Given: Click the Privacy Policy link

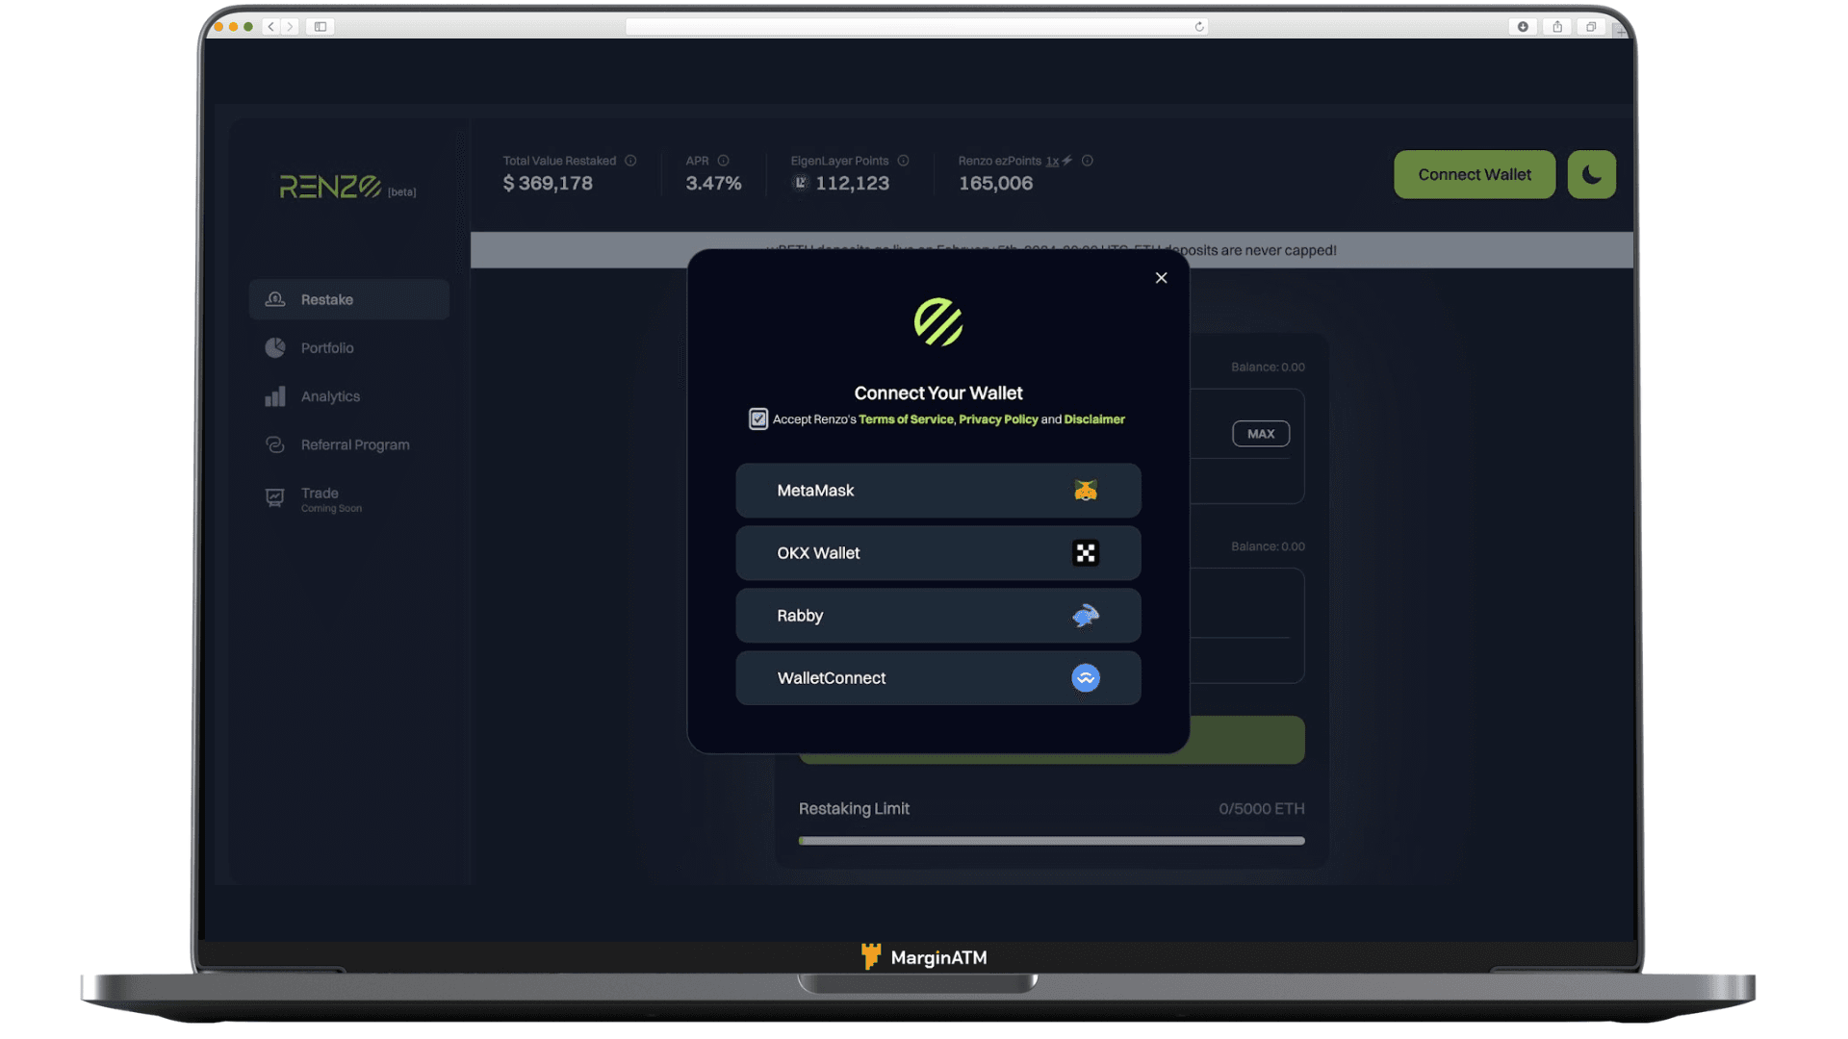Looking at the screenshot, I should click(997, 418).
